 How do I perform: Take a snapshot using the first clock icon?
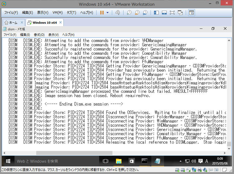[x=129, y=13]
